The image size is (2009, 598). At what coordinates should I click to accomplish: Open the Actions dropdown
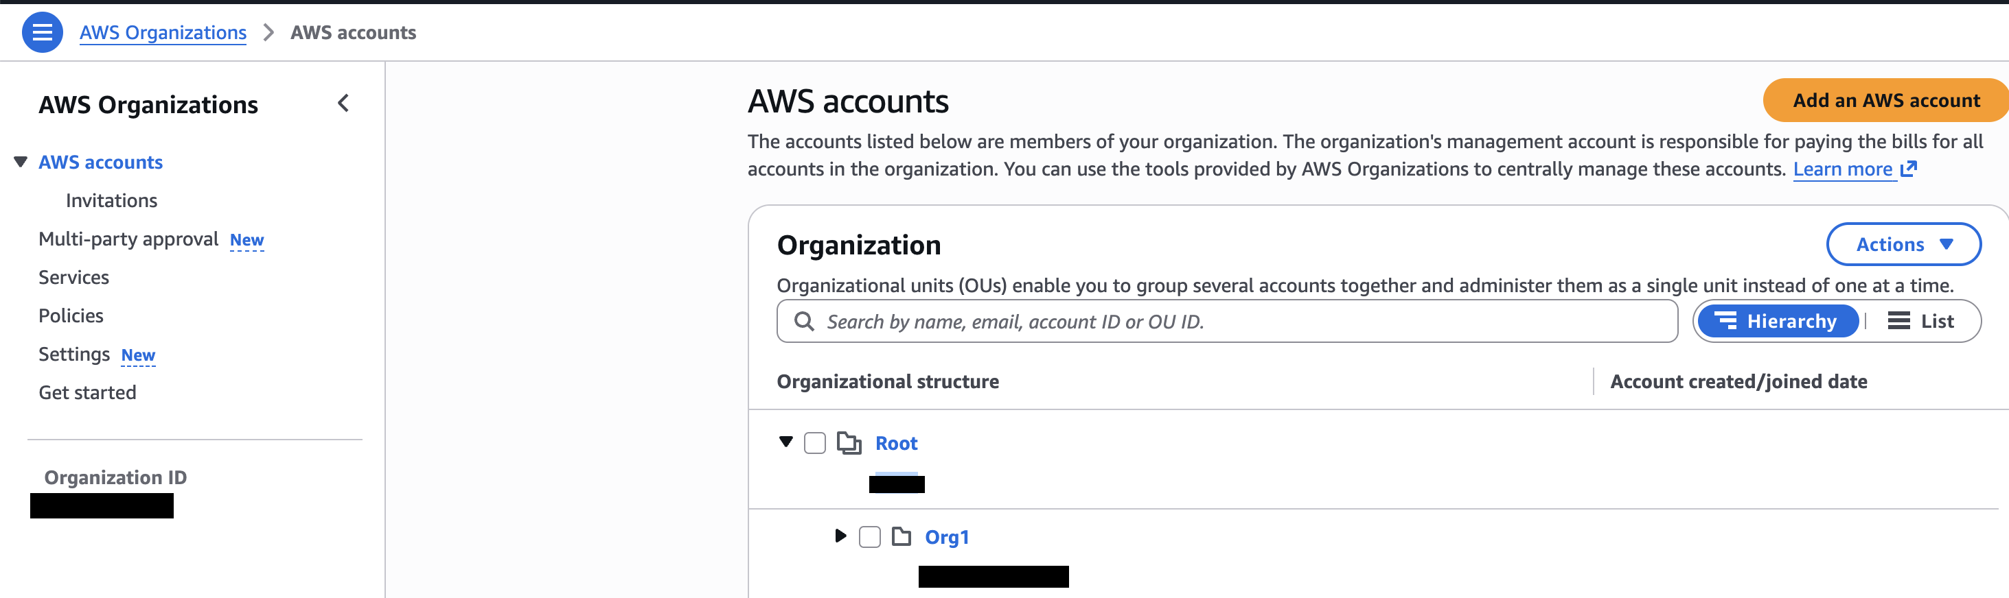tap(1903, 245)
